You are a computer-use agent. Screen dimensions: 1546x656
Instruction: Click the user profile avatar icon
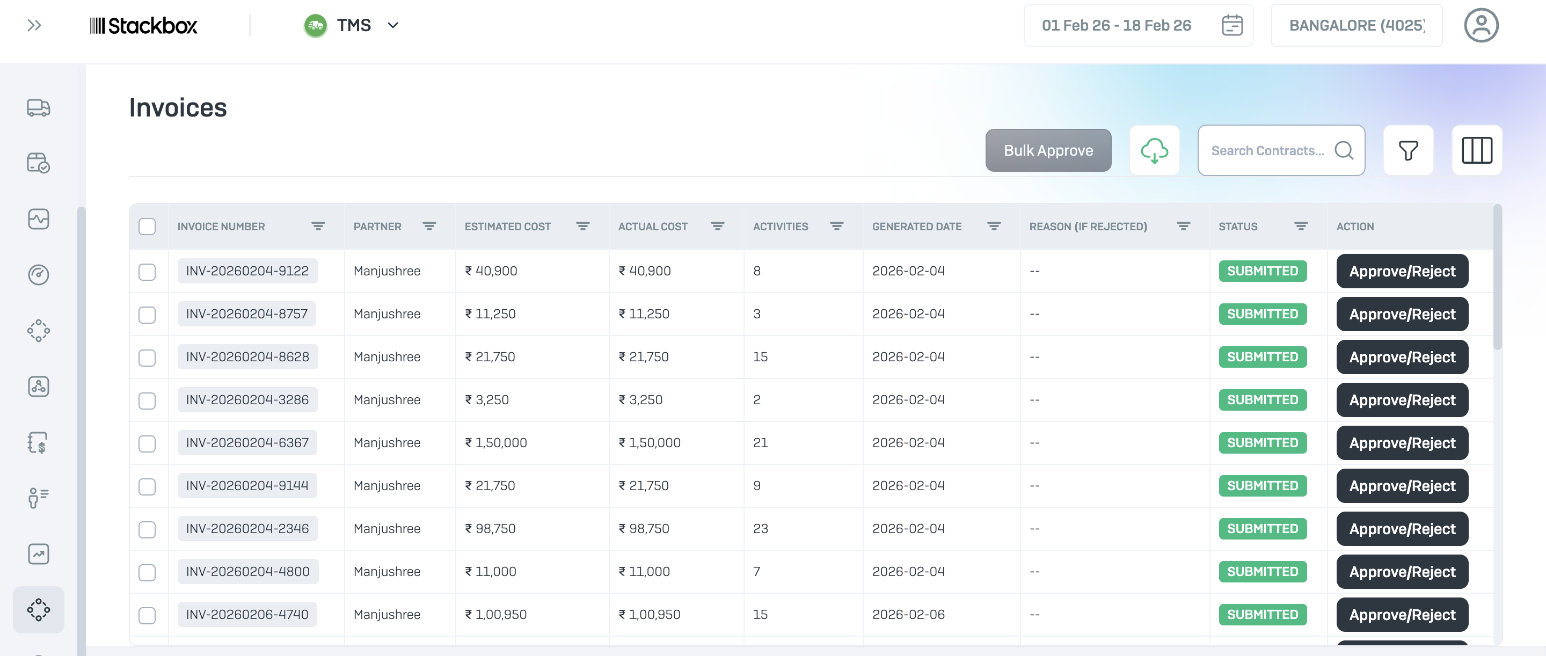[x=1481, y=26]
